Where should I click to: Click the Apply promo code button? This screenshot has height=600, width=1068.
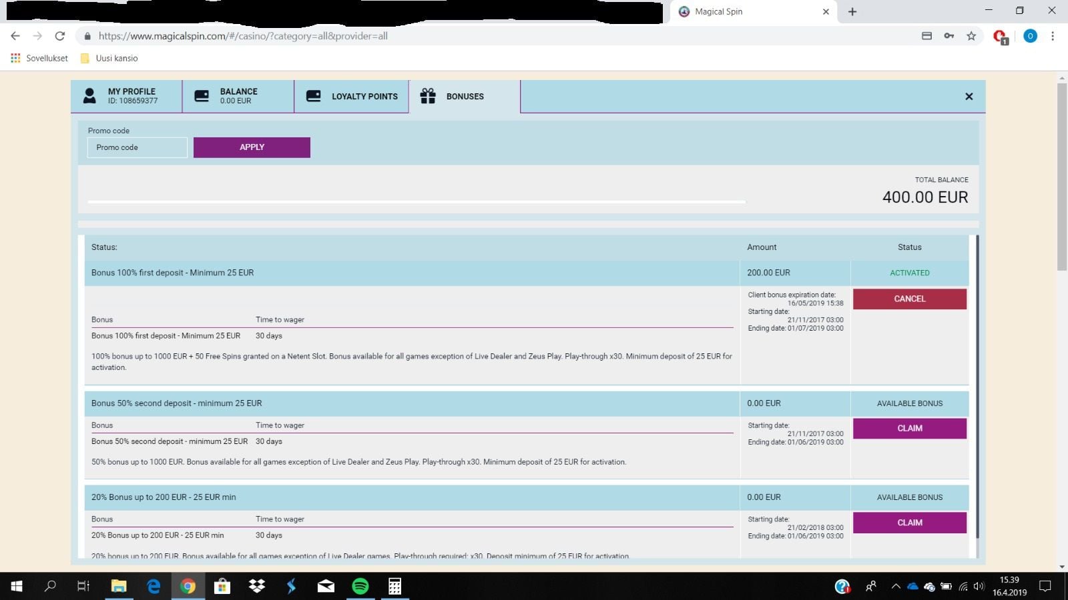coord(252,147)
